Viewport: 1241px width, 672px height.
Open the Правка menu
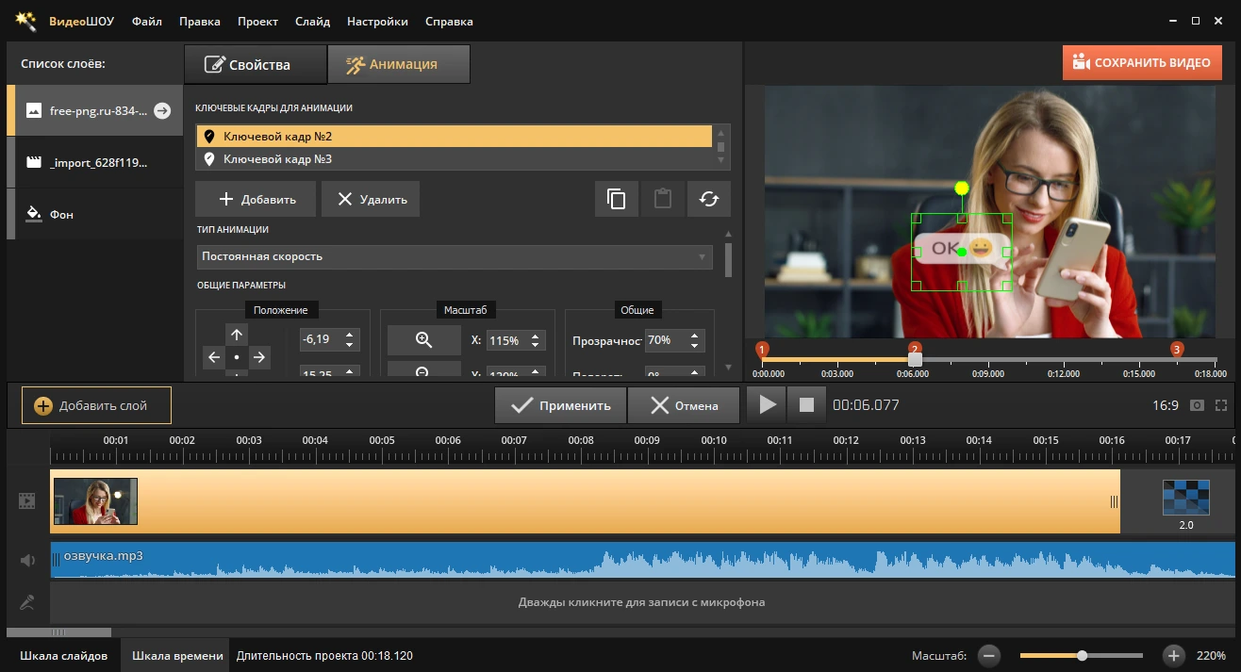point(199,21)
